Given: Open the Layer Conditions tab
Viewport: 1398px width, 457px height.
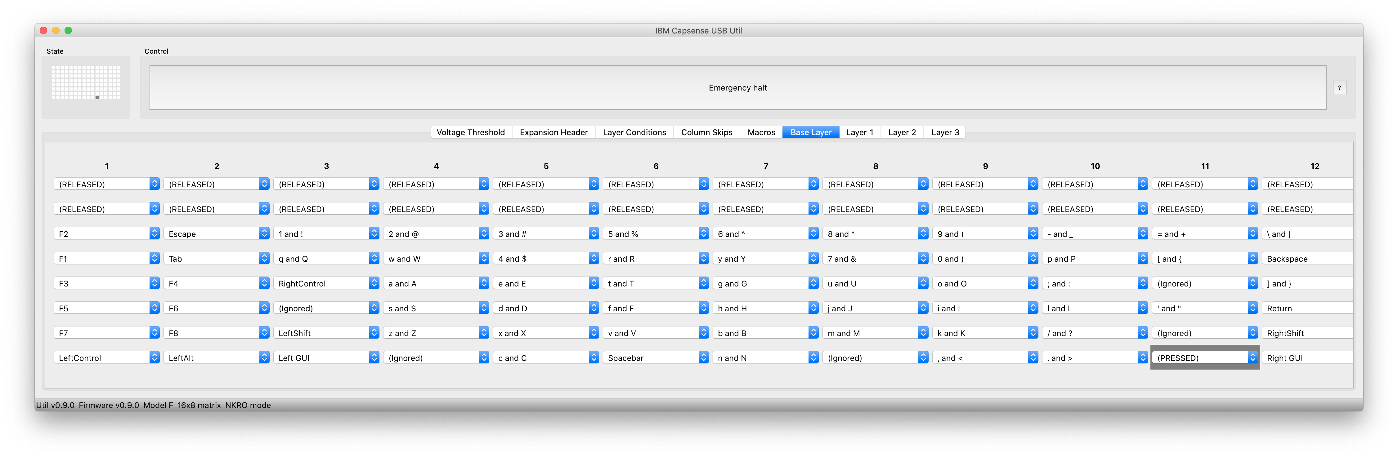Looking at the screenshot, I should (634, 132).
